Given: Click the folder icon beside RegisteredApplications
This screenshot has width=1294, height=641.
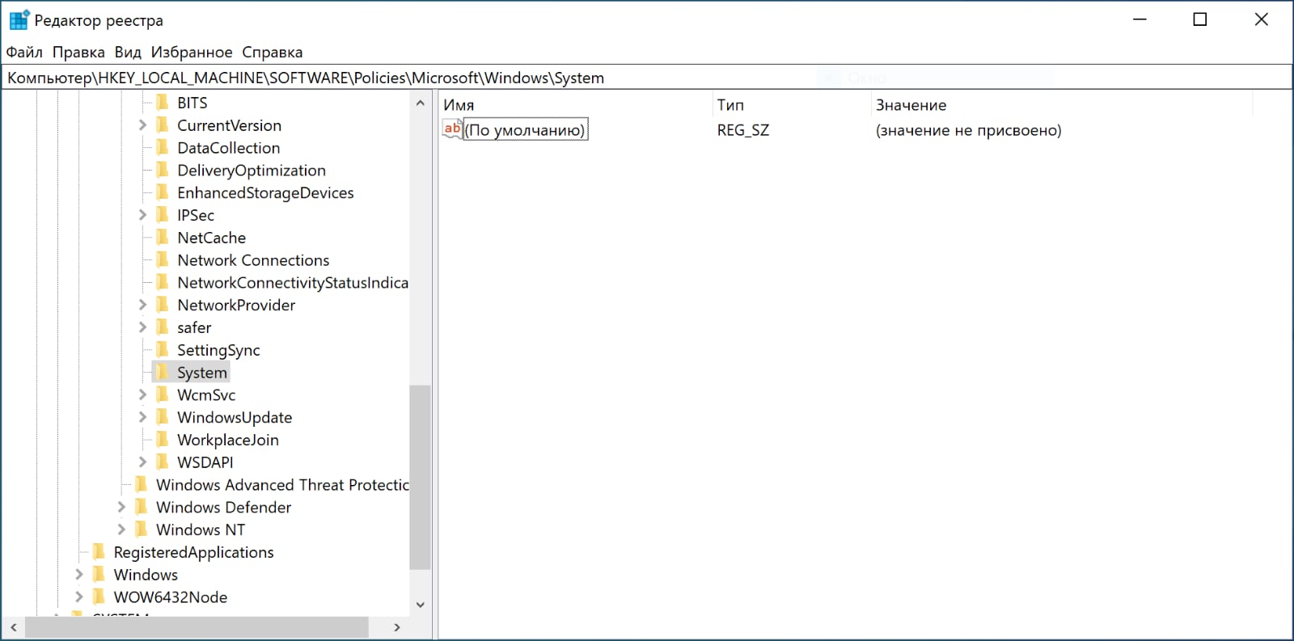Looking at the screenshot, I should [99, 552].
